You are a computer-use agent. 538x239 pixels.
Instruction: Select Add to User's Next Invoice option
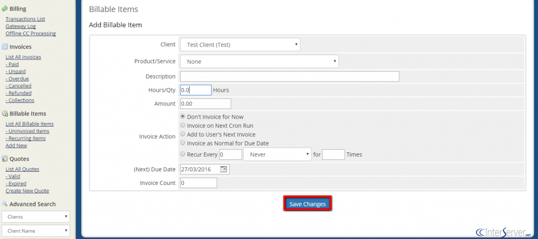click(183, 134)
